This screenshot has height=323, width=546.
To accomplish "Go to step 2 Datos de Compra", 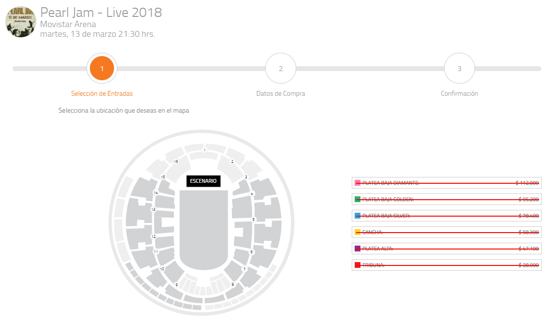I will click(x=280, y=69).
